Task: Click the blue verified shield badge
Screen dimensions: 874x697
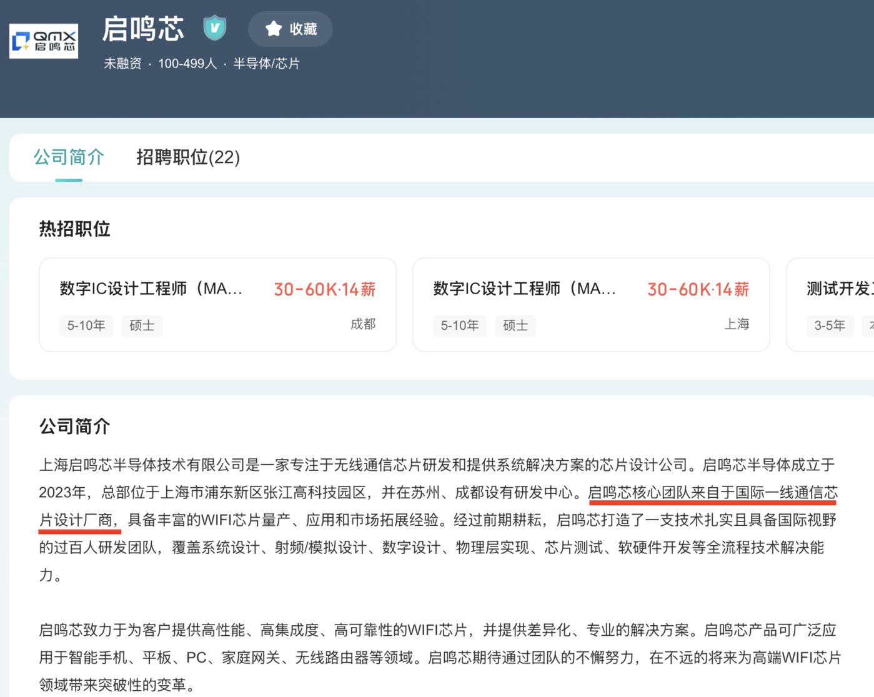Action: tap(215, 27)
